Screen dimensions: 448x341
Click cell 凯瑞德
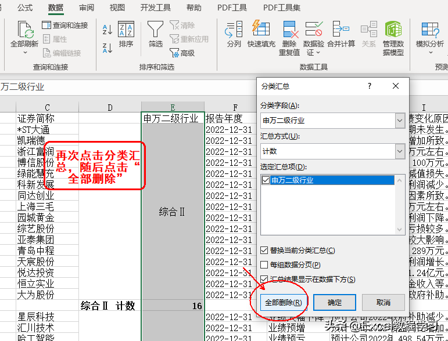pyautogui.click(x=47, y=140)
